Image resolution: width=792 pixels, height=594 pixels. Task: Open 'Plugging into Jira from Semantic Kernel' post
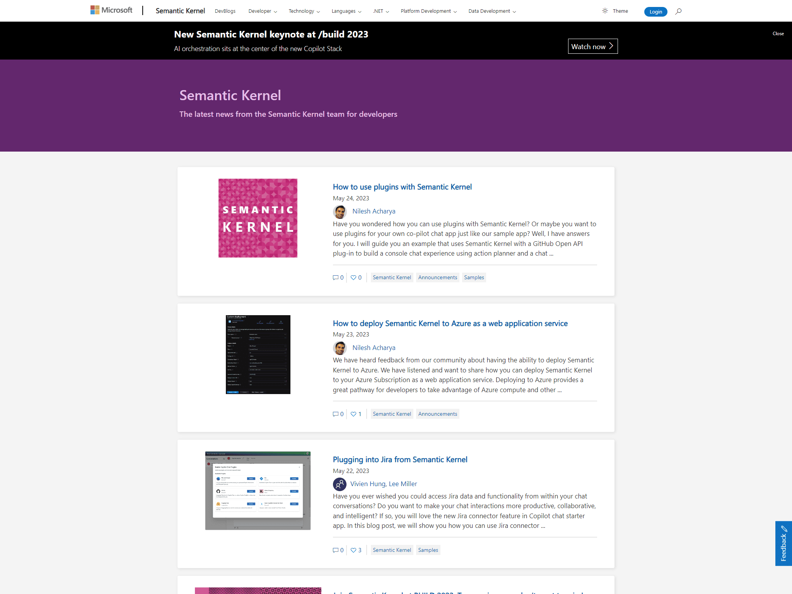(400, 460)
